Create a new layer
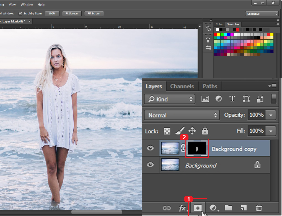 (x=244, y=207)
